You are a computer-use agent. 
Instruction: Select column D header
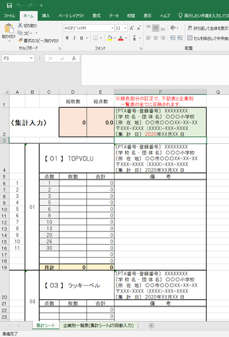pyautogui.click(x=73, y=92)
